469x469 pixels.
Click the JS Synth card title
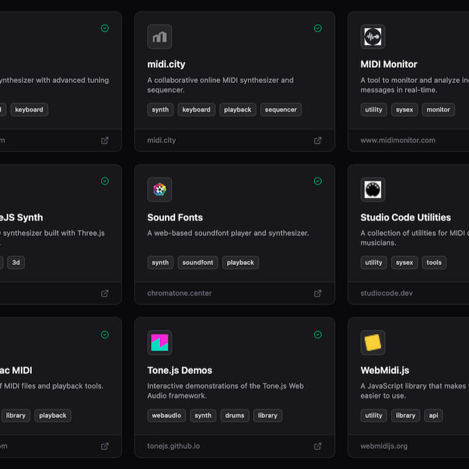tap(21, 217)
